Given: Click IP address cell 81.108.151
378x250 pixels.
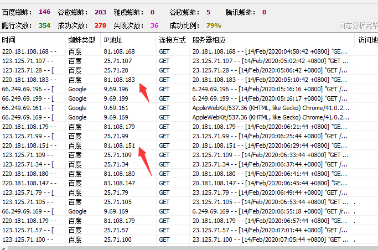Looking at the screenshot, I should (120, 145).
